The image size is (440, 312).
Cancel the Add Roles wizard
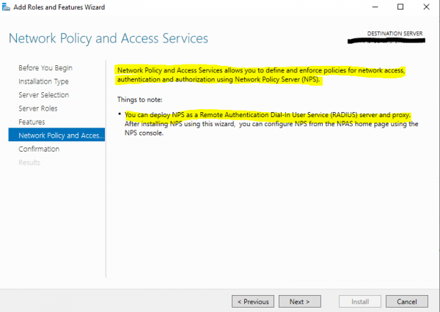tap(407, 302)
